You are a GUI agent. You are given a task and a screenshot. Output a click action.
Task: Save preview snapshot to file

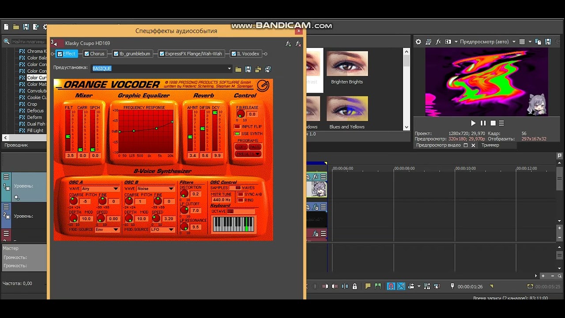(548, 42)
